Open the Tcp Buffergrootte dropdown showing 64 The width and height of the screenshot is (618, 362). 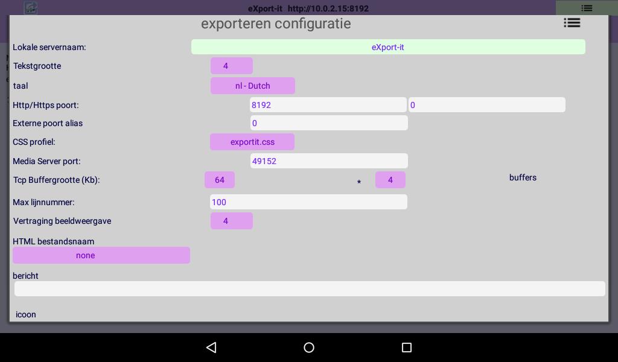pyautogui.click(x=220, y=180)
